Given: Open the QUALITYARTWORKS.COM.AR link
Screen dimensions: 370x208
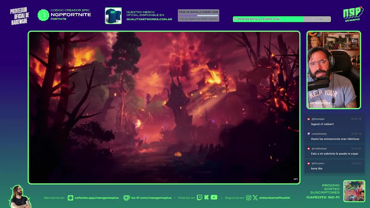Looking at the screenshot, I should tap(149, 19).
